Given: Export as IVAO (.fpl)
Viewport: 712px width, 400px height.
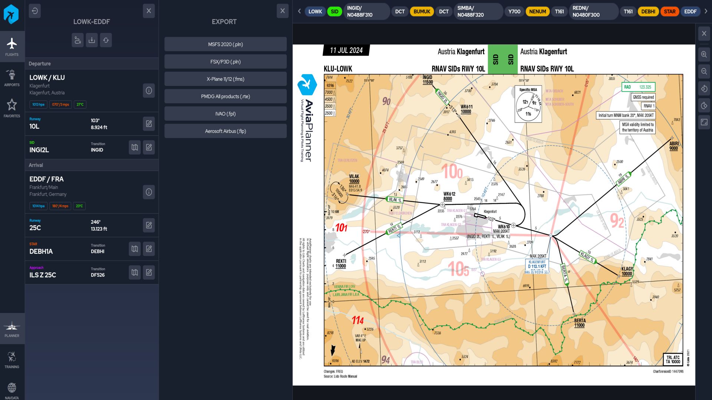Looking at the screenshot, I should click(x=225, y=114).
